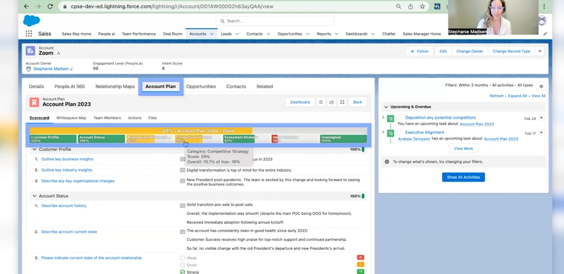Collapse the Customer Profile section

click(x=34, y=149)
